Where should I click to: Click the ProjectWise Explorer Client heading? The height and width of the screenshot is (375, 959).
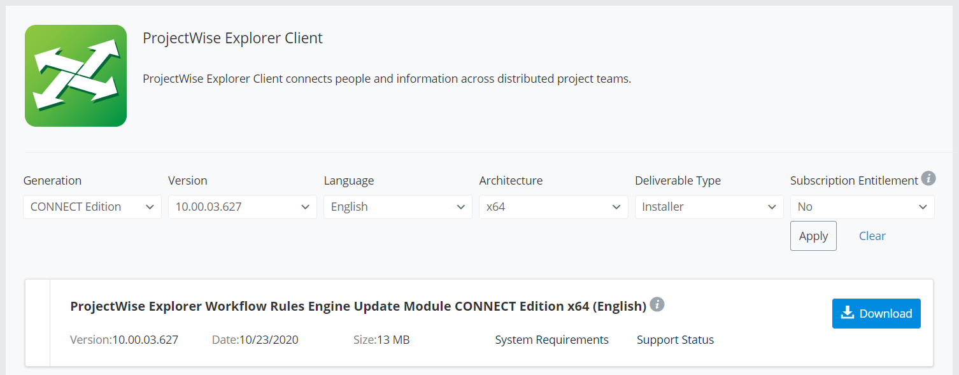[232, 38]
